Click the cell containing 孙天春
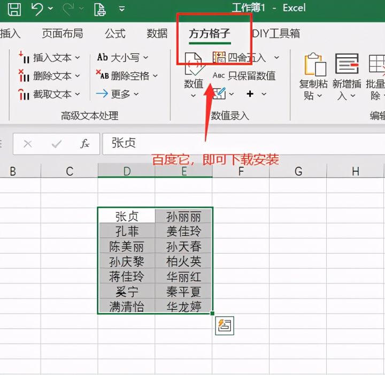This screenshot has width=385, height=375. click(x=183, y=246)
